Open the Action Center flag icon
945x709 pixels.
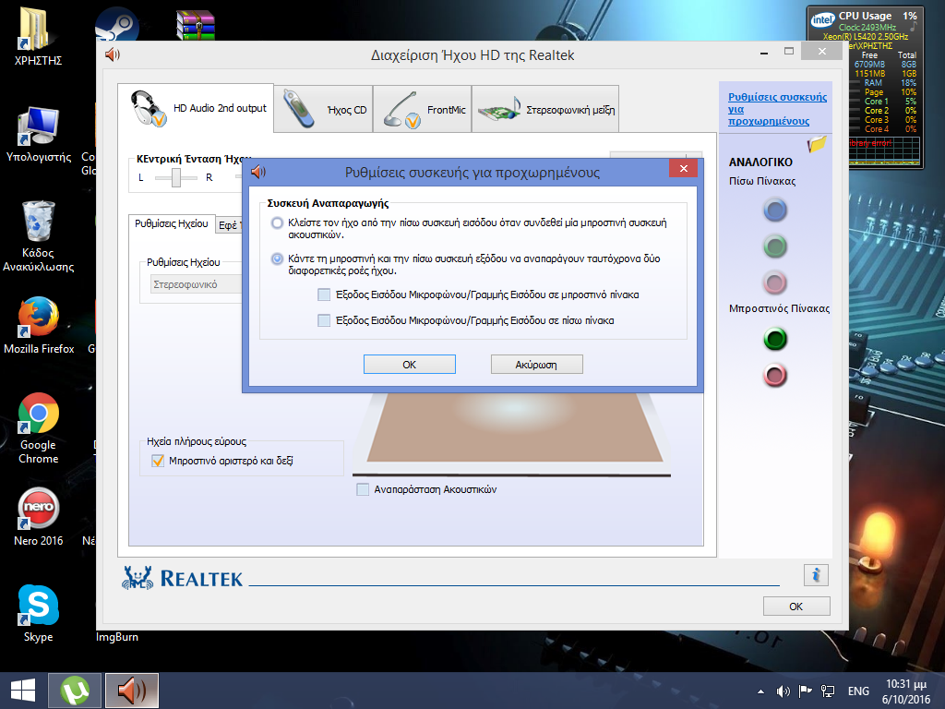point(805,691)
